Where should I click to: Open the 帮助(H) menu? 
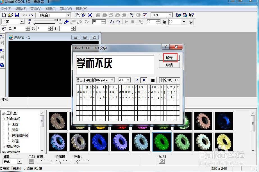[81, 9]
